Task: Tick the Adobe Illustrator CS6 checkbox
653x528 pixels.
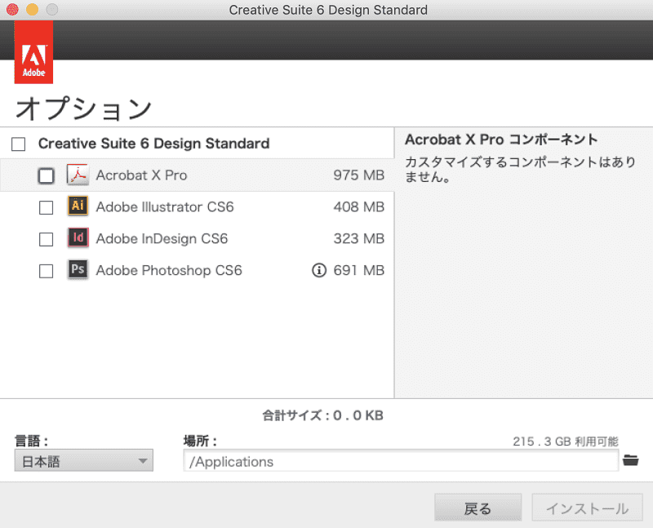Action: 47,207
